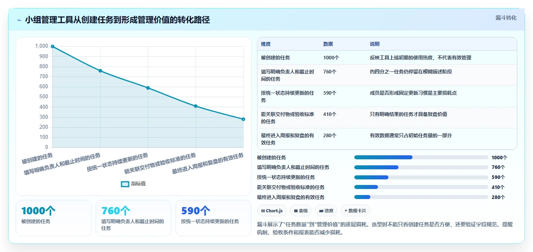Click the 维度 column header
This screenshot has height=252, width=533.
pyautogui.click(x=266, y=44)
